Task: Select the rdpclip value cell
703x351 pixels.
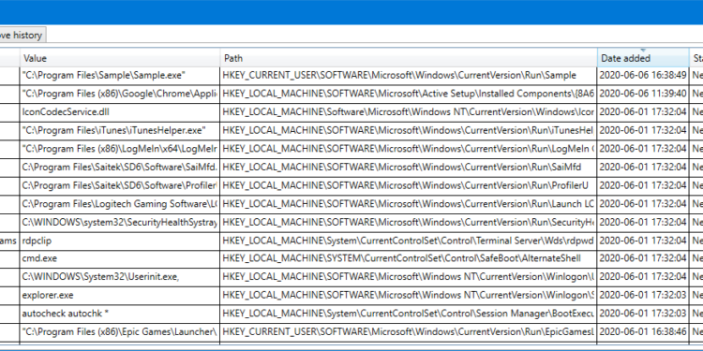Action: [x=120, y=241]
